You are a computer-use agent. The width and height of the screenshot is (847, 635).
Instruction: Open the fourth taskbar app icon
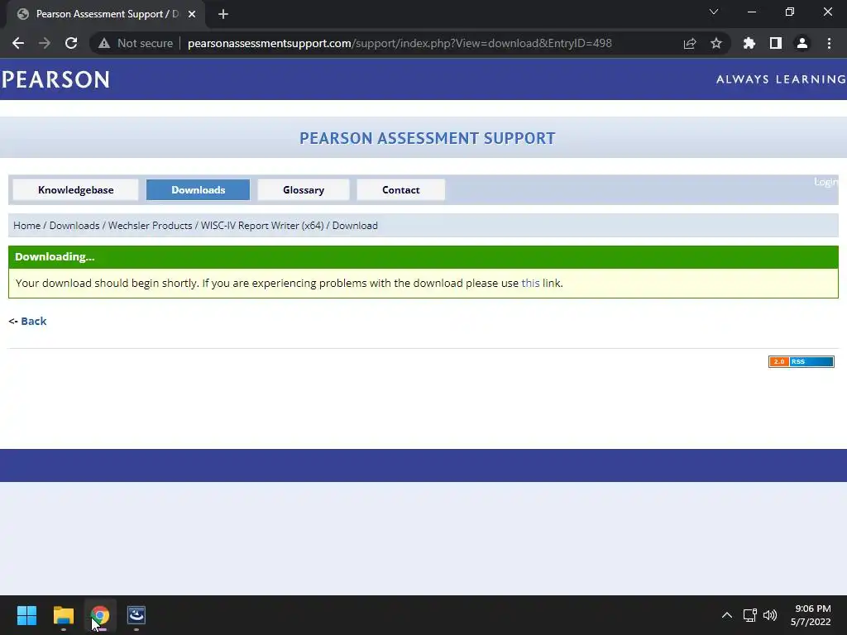coord(136,615)
